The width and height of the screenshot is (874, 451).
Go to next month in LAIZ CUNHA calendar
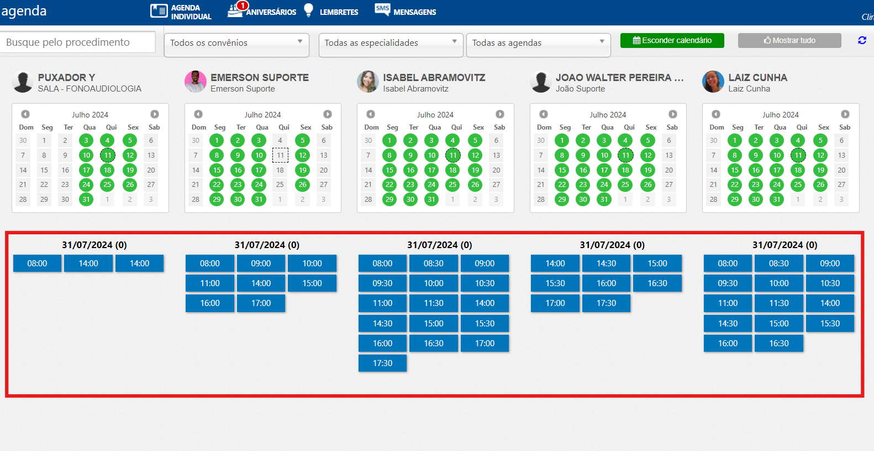pos(845,114)
